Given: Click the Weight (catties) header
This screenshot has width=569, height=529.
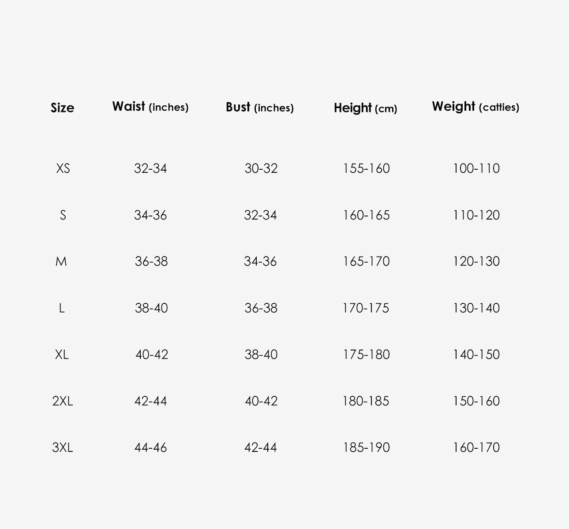Looking at the screenshot, I should 475,107.
